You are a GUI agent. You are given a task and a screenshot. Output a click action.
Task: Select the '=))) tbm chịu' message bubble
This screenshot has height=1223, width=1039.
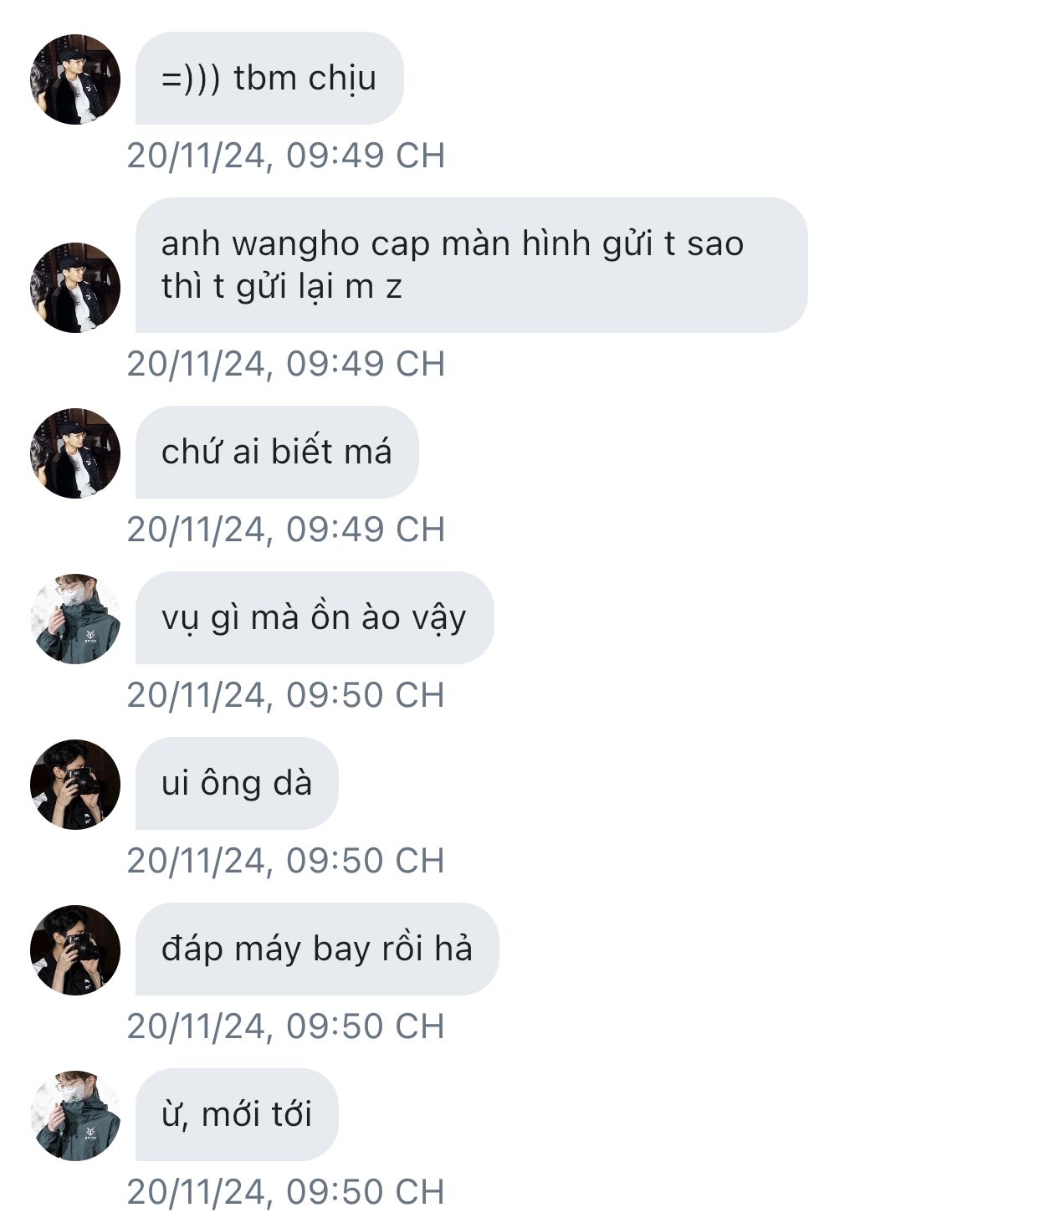[269, 78]
